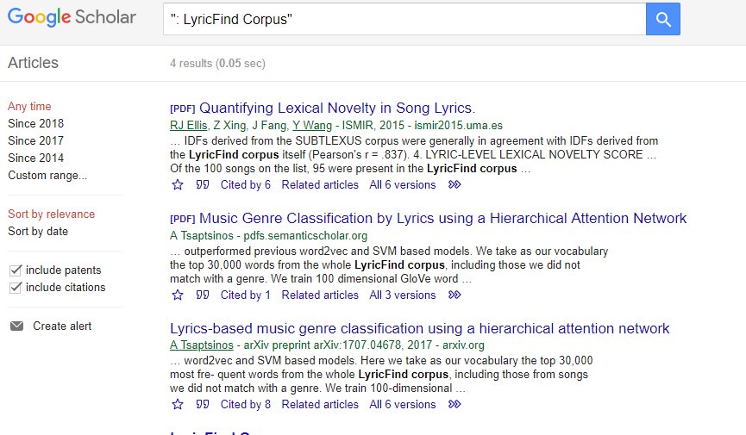Image resolution: width=746 pixels, height=435 pixels.
Task: Open Related articles for Quantifying Lexical Novelty
Action: 320,185
